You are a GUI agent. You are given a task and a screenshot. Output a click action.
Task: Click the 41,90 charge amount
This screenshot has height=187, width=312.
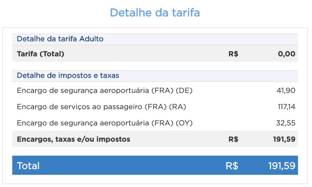tap(286, 90)
